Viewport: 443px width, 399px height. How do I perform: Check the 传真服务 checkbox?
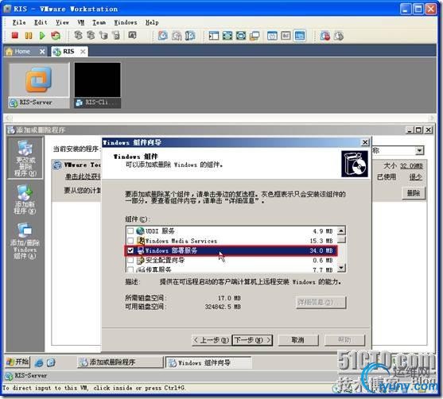130,269
